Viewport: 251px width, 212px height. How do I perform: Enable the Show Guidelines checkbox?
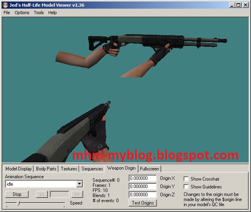tap(186, 187)
